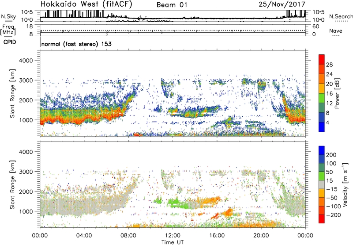Pick the yellow 16–20 dB Power color segment
The height and width of the screenshot is (245, 353).
tap(322, 88)
